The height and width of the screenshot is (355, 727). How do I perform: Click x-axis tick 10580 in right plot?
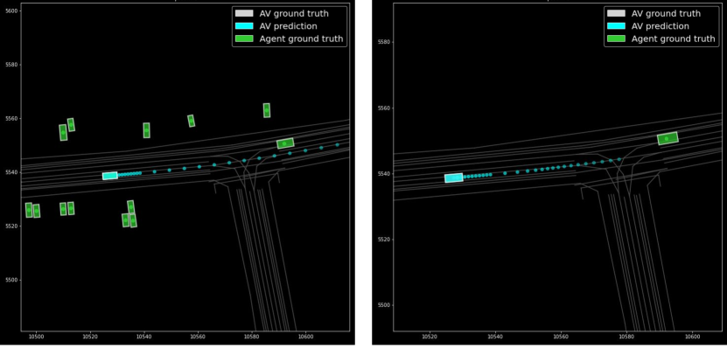pyautogui.click(x=626, y=337)
